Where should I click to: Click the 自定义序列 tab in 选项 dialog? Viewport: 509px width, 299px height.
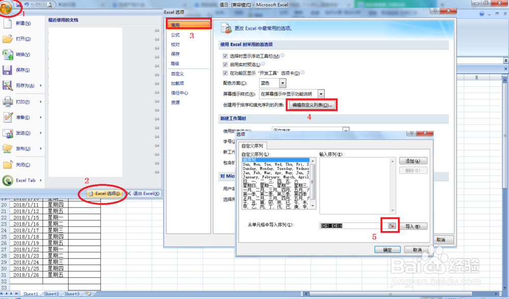pos(252,146)
